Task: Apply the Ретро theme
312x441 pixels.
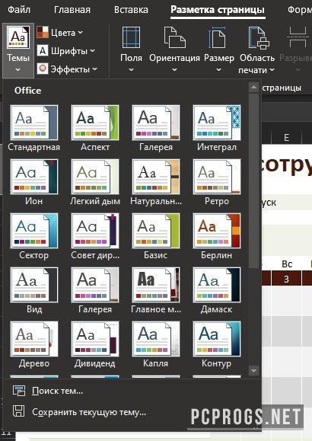Action: [217, 183]
